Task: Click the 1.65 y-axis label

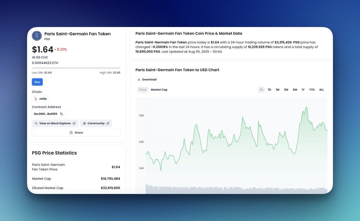Action: (x=141, y=142)
